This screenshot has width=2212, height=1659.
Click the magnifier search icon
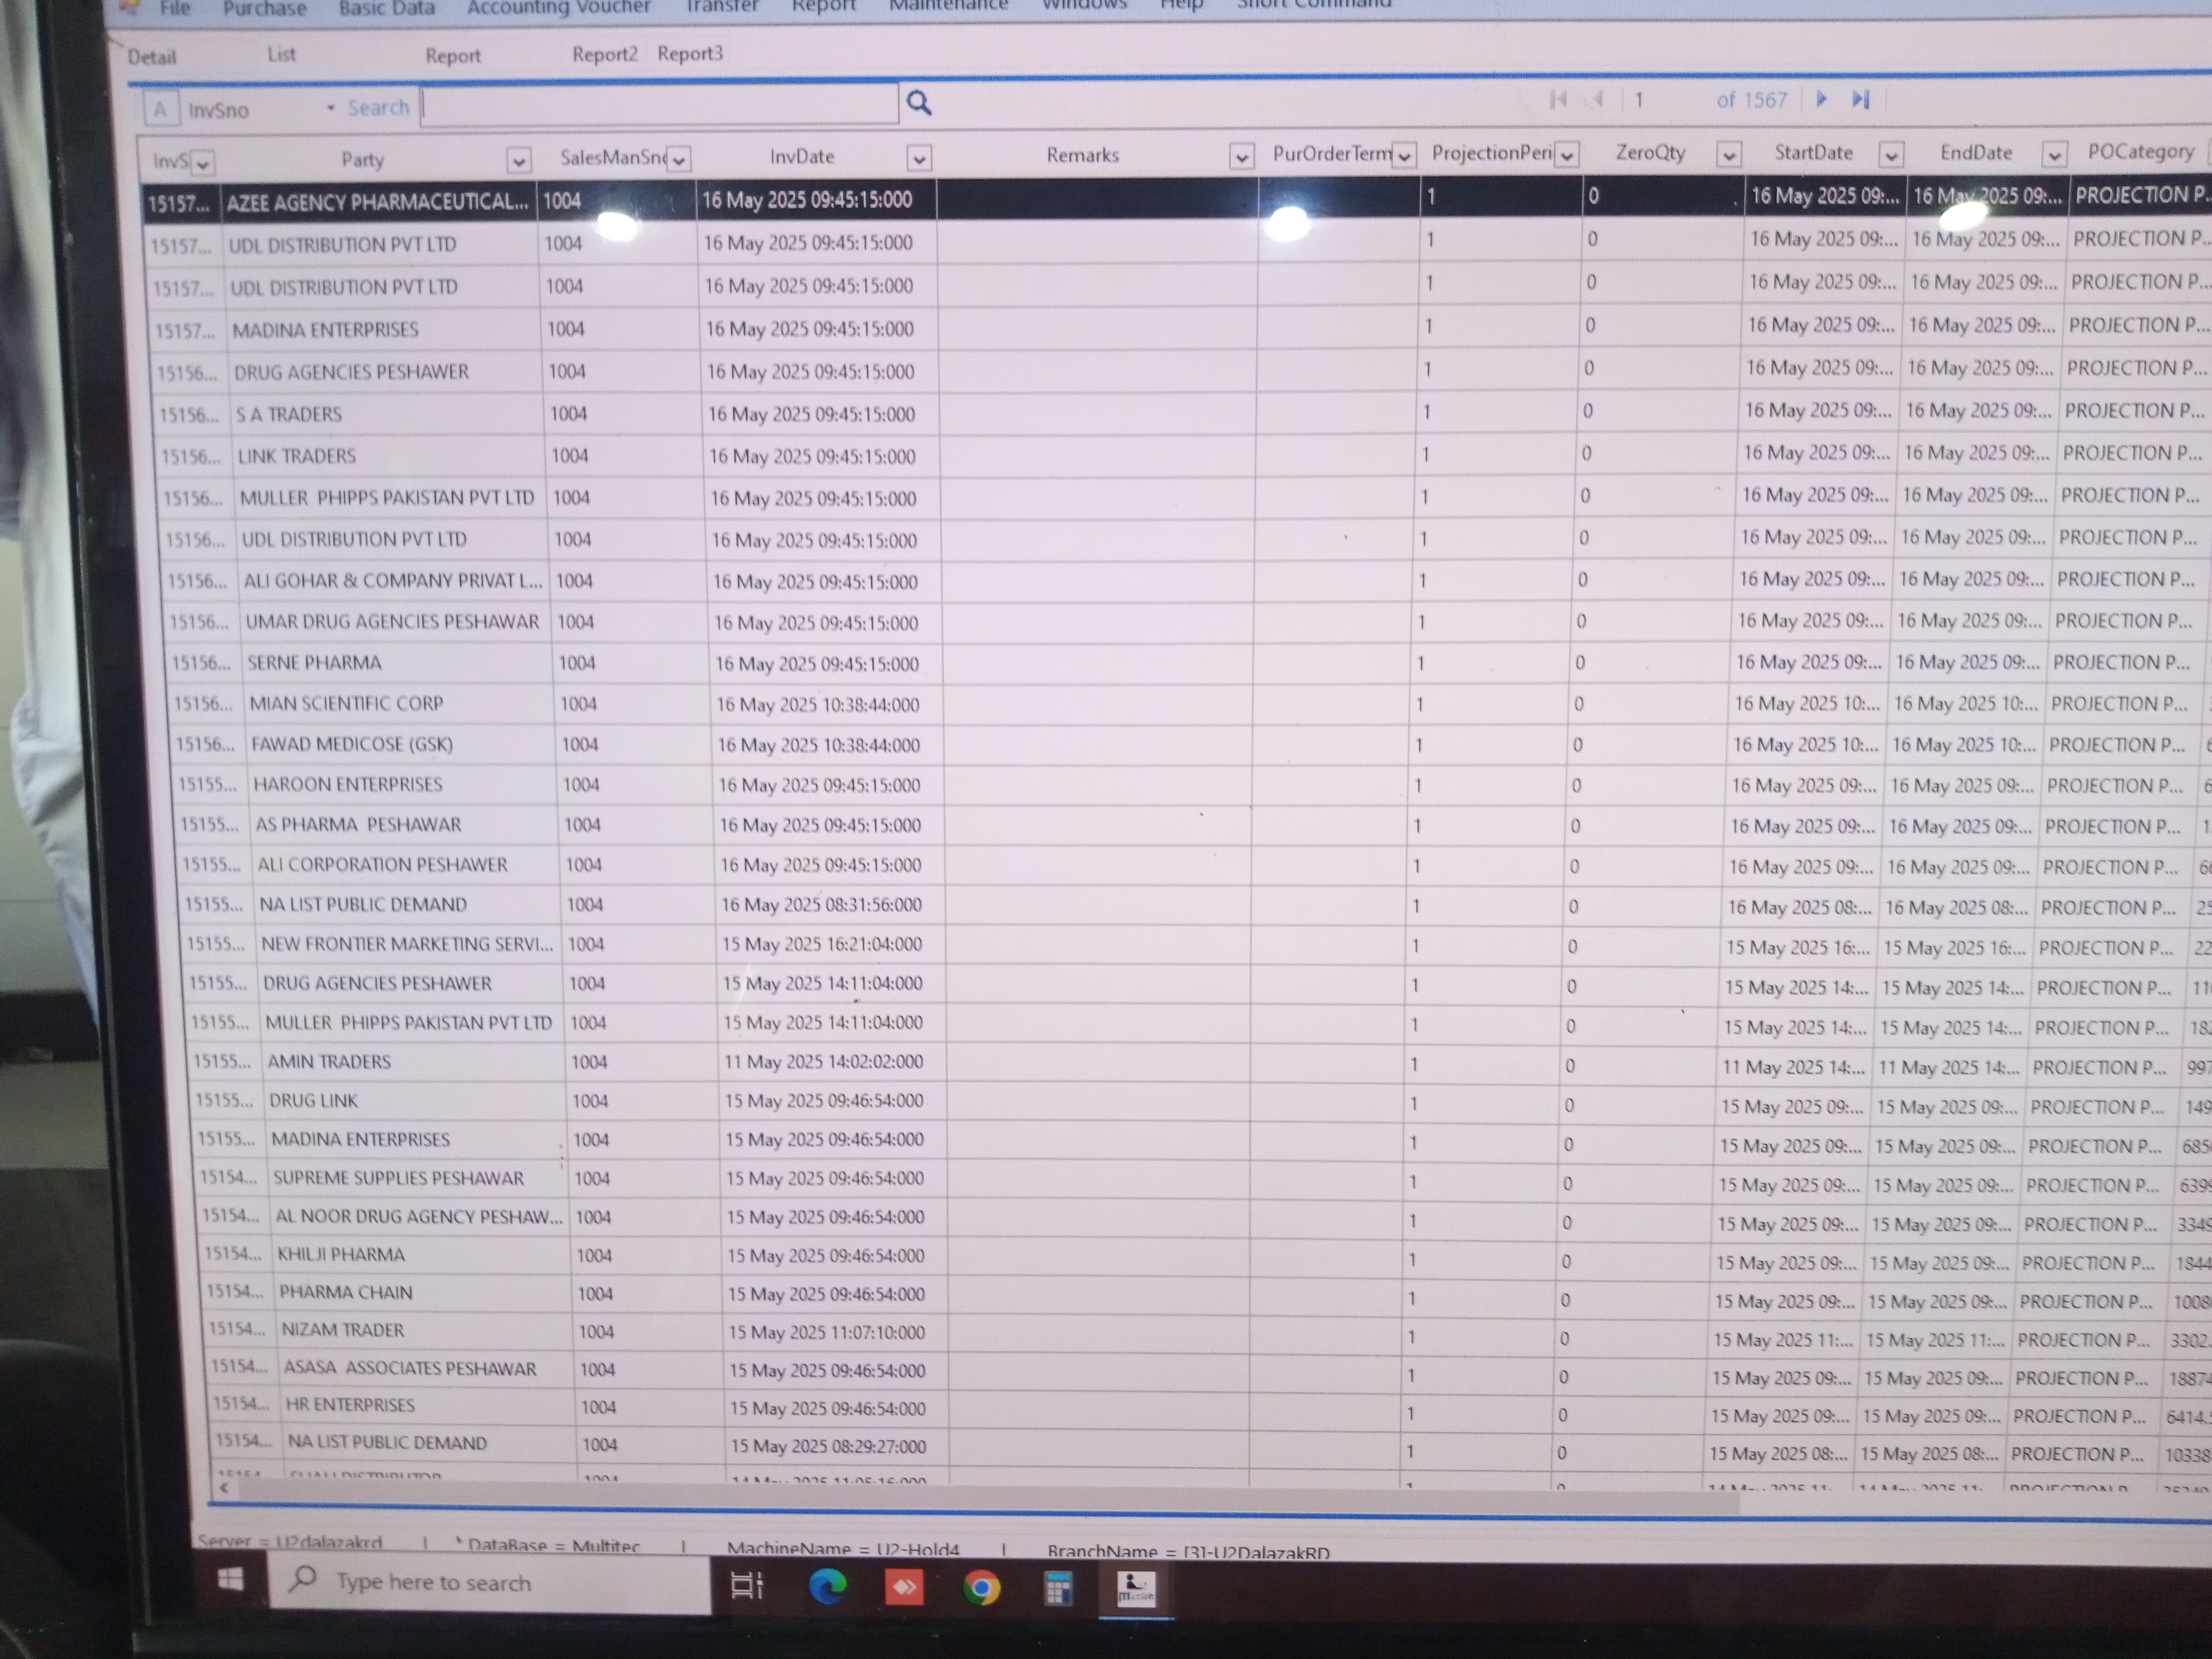[918, 103]
